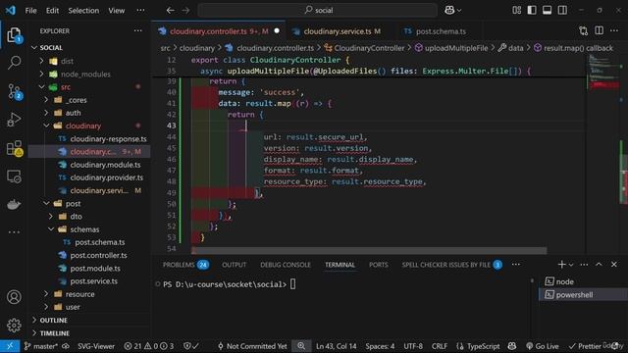This screenshot has height=353, width=628.
Task: Click the remote window indicator in status bar
Action: point(10,346)
